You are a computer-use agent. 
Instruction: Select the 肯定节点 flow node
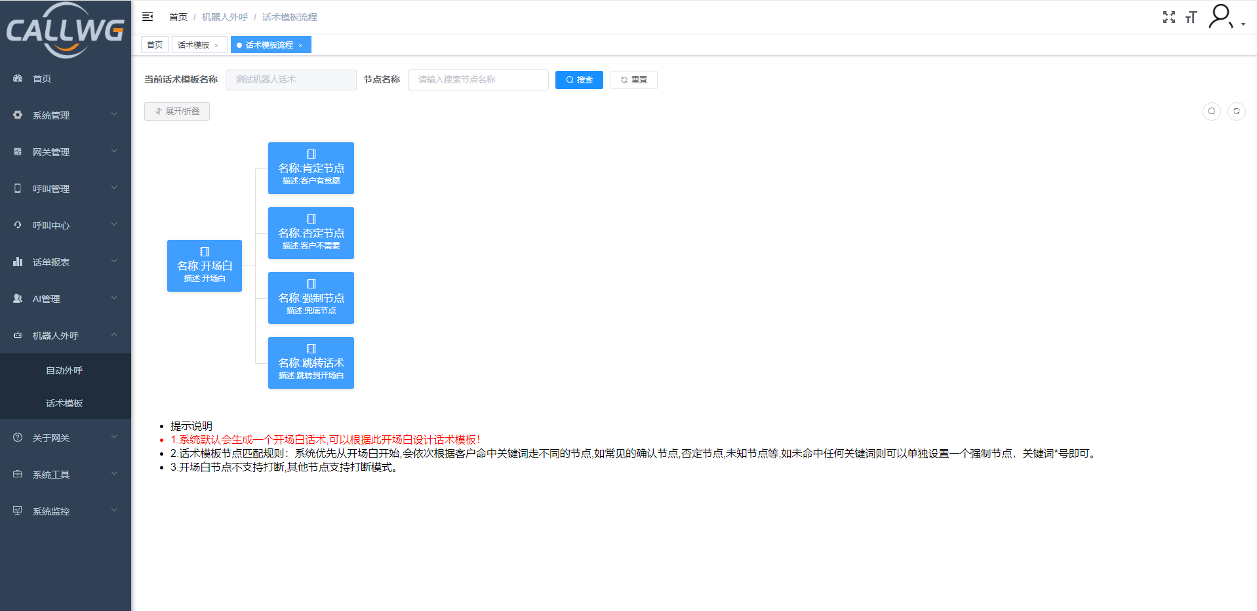tap(311, 168)
